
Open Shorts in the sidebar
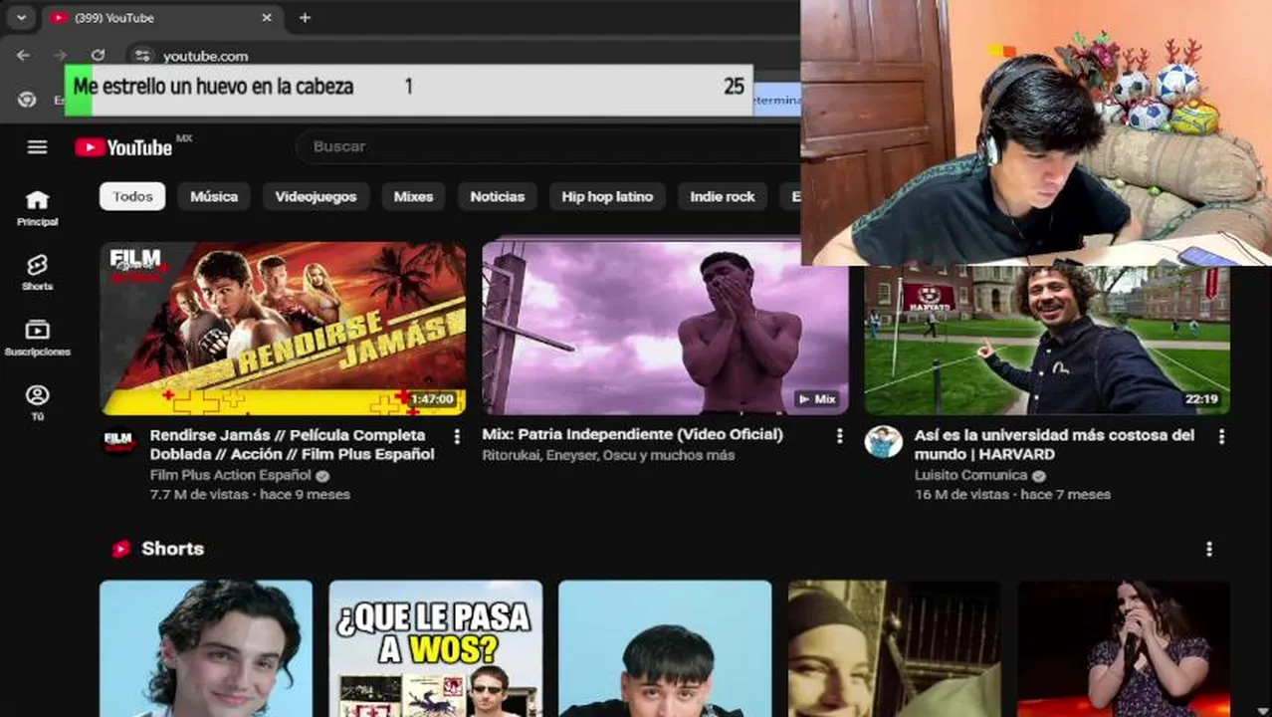37,272
